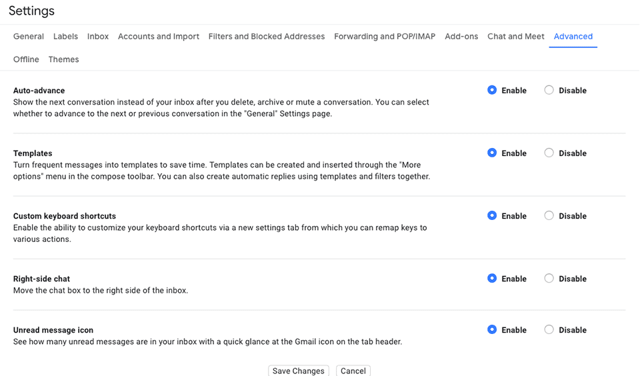
Task: Switch to the Labels tab
Action: click(x=65, y=37)
